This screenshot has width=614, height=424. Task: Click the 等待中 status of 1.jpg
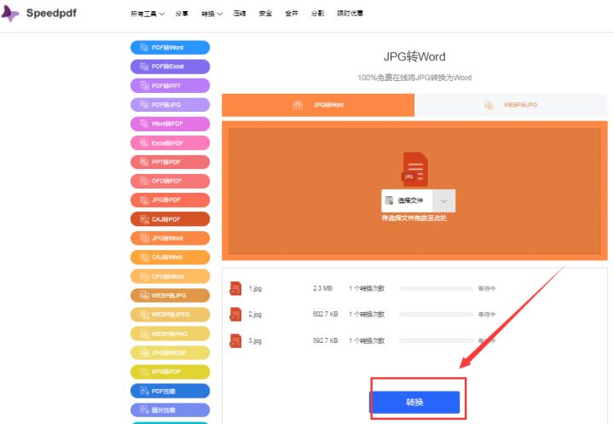[x=487, y=288]
